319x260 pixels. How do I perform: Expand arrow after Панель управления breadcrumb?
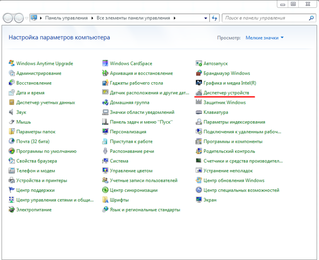click(92, 18)
